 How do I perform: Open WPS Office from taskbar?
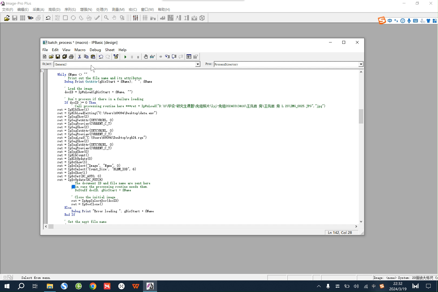[136, 286]
